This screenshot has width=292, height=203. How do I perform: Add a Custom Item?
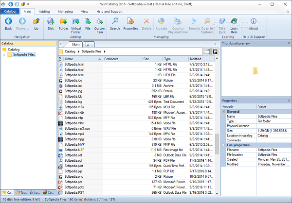[100, 21]
